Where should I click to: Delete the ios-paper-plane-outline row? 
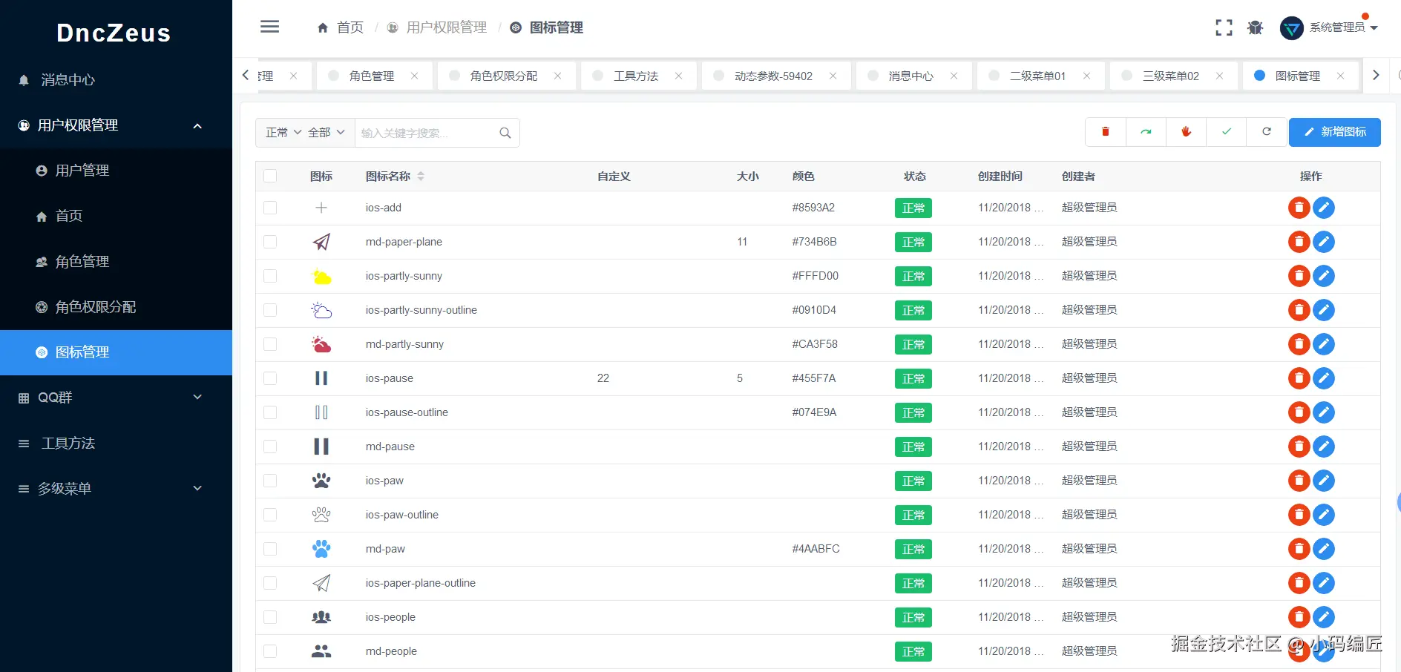(x=1299, y=583)
